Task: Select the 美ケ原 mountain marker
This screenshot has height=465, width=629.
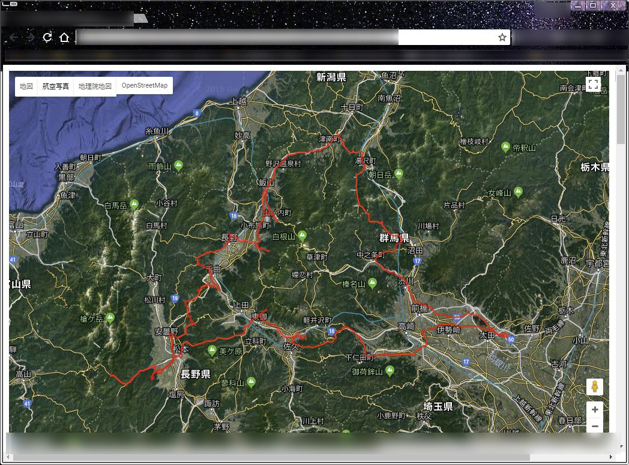Action: 212,350
